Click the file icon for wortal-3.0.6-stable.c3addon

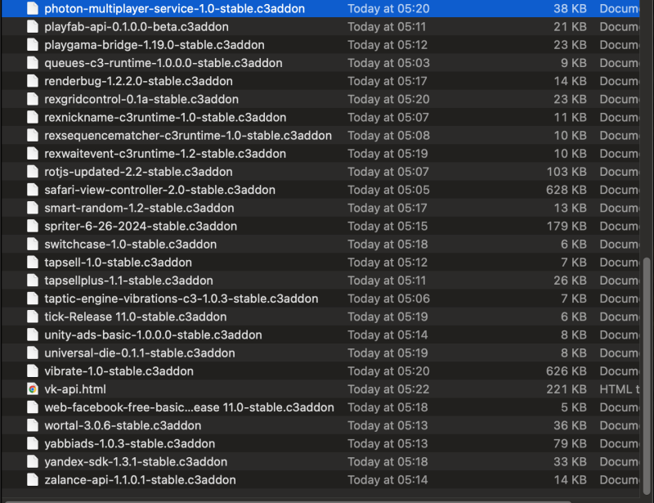[33, 425]
